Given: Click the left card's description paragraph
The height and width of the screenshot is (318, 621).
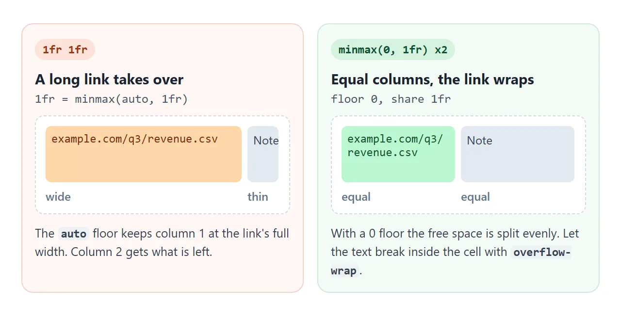Looking at the screenshot, I should click(163, 243).
